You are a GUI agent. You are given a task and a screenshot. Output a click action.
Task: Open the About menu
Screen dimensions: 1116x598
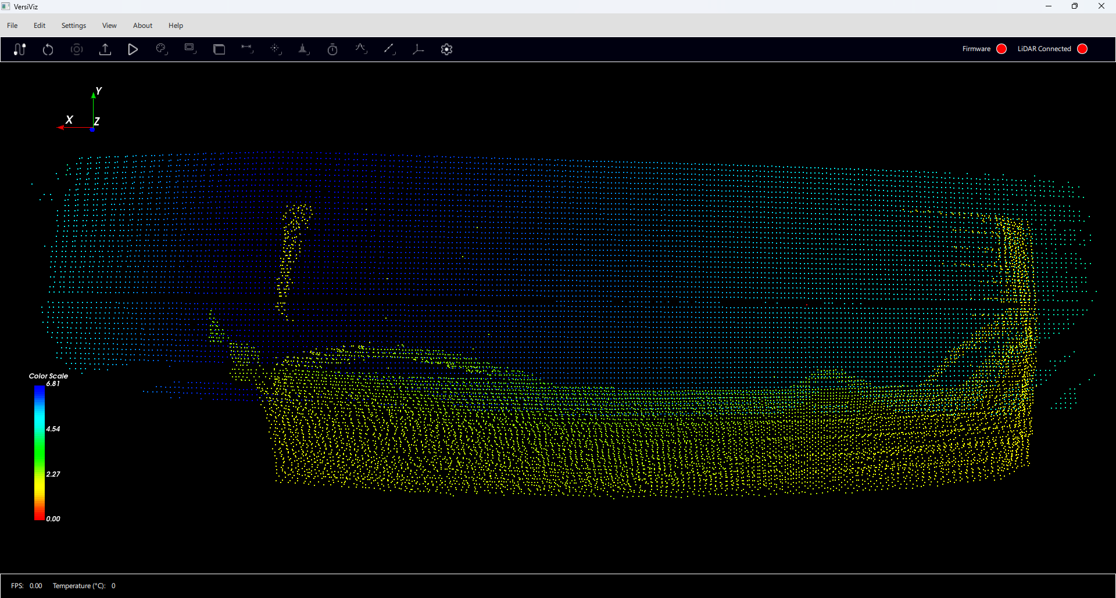click(142, 26)
